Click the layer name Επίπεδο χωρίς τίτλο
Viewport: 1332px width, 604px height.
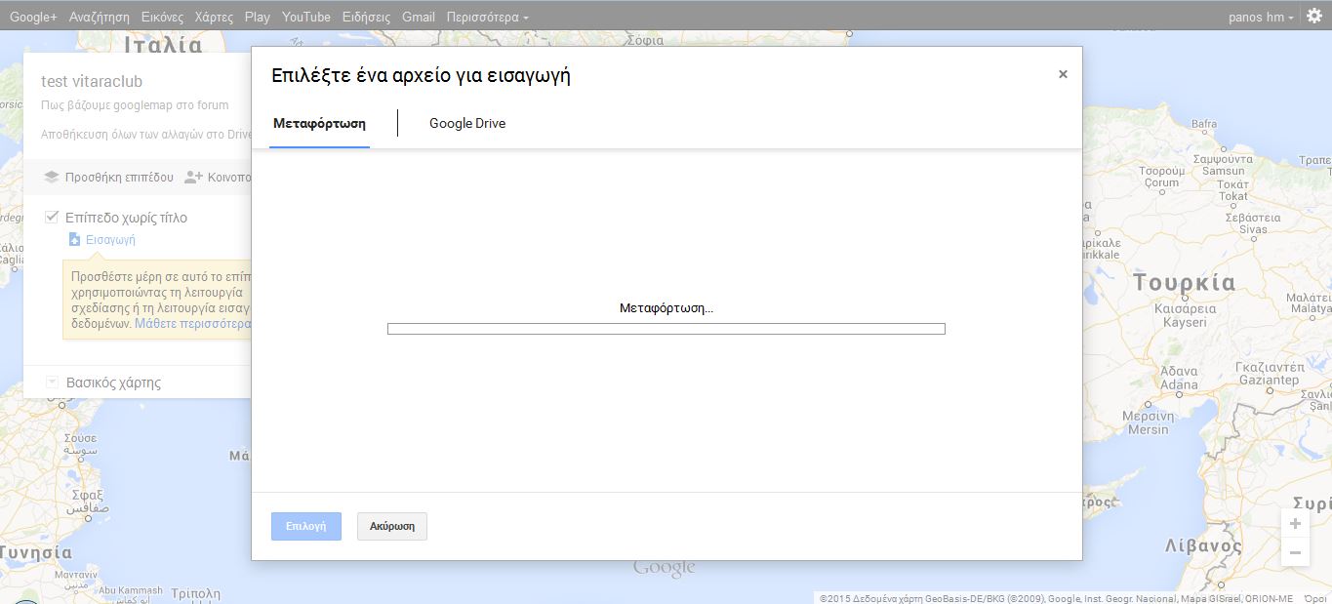click(126, 218)
